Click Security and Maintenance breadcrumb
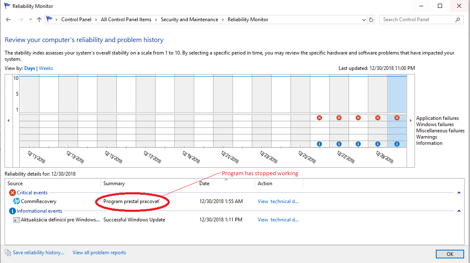 (x=189, y=20)
